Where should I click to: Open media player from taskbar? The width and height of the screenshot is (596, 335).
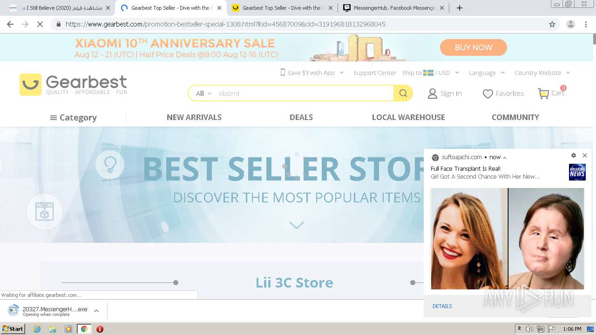68,329
